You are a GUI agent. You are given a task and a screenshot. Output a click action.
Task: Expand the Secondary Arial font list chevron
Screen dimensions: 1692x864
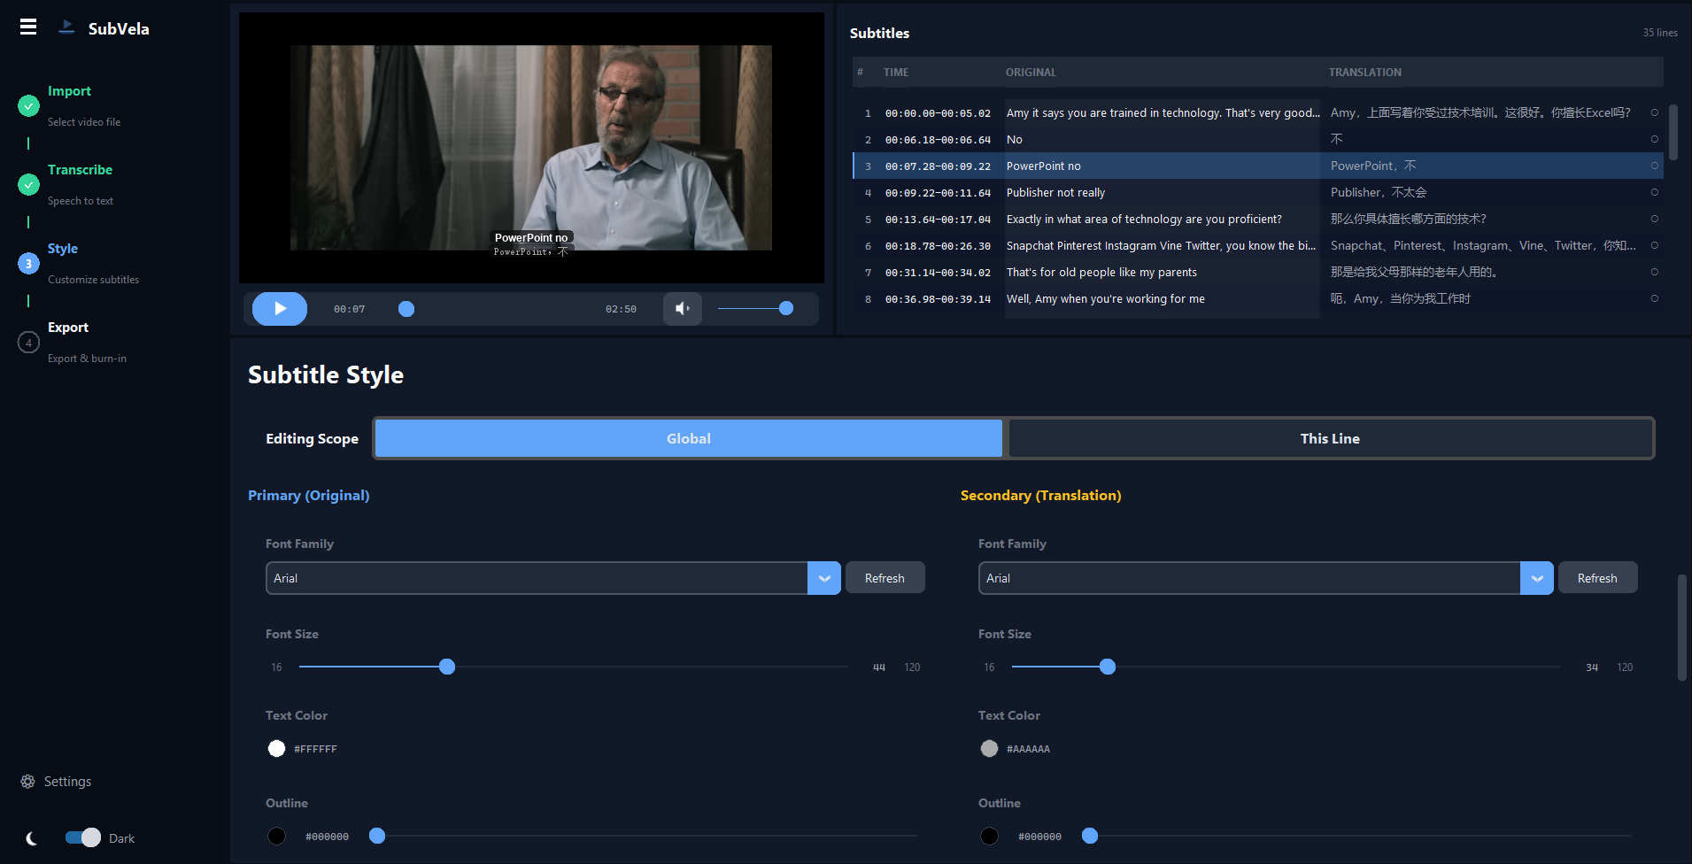[x=1537, y=577]
